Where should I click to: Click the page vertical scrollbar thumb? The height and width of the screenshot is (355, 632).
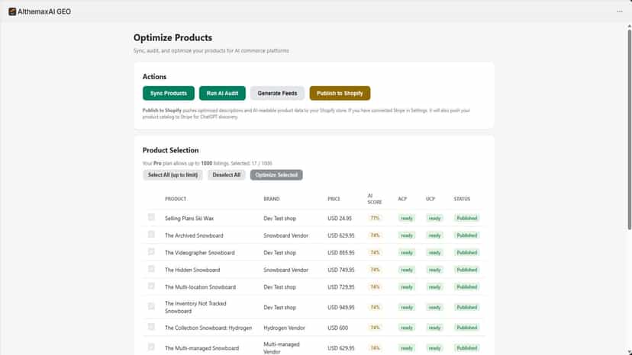pyautogui.click(x=629, y=129)
